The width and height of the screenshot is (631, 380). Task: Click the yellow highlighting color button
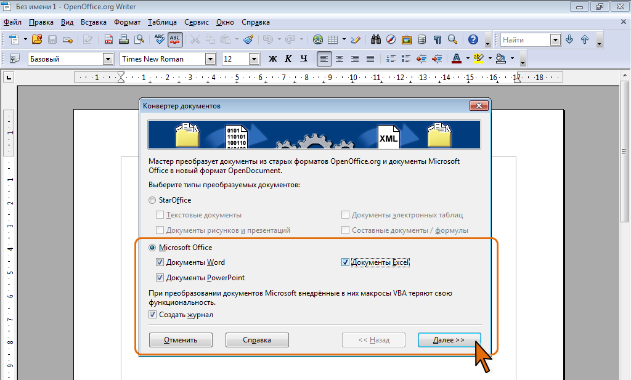click(x=479, y=59)
